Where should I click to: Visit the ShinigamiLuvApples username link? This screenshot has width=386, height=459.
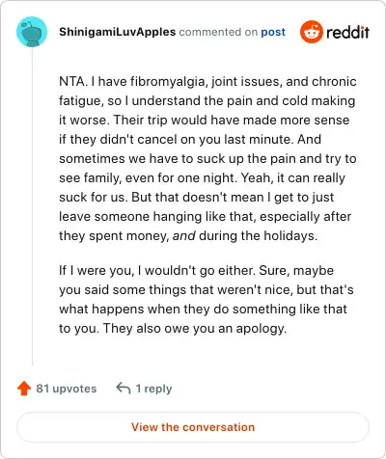(118, 32)
